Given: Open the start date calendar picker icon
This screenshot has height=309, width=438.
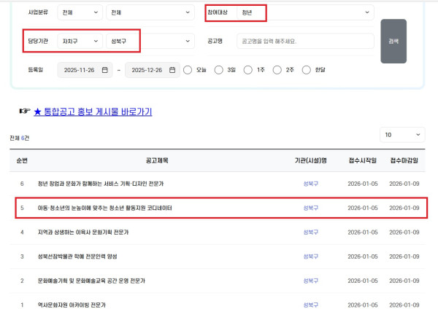Looking at the screenshot, I should pos(105,70).
